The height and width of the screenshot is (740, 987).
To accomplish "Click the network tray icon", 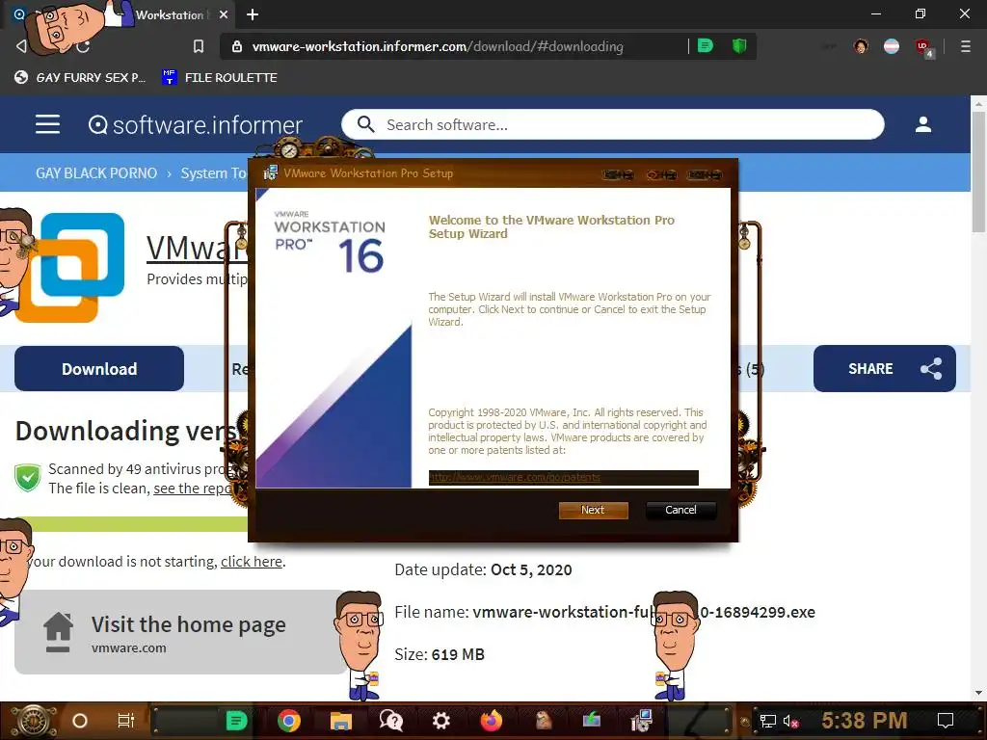I will point(767,721).
